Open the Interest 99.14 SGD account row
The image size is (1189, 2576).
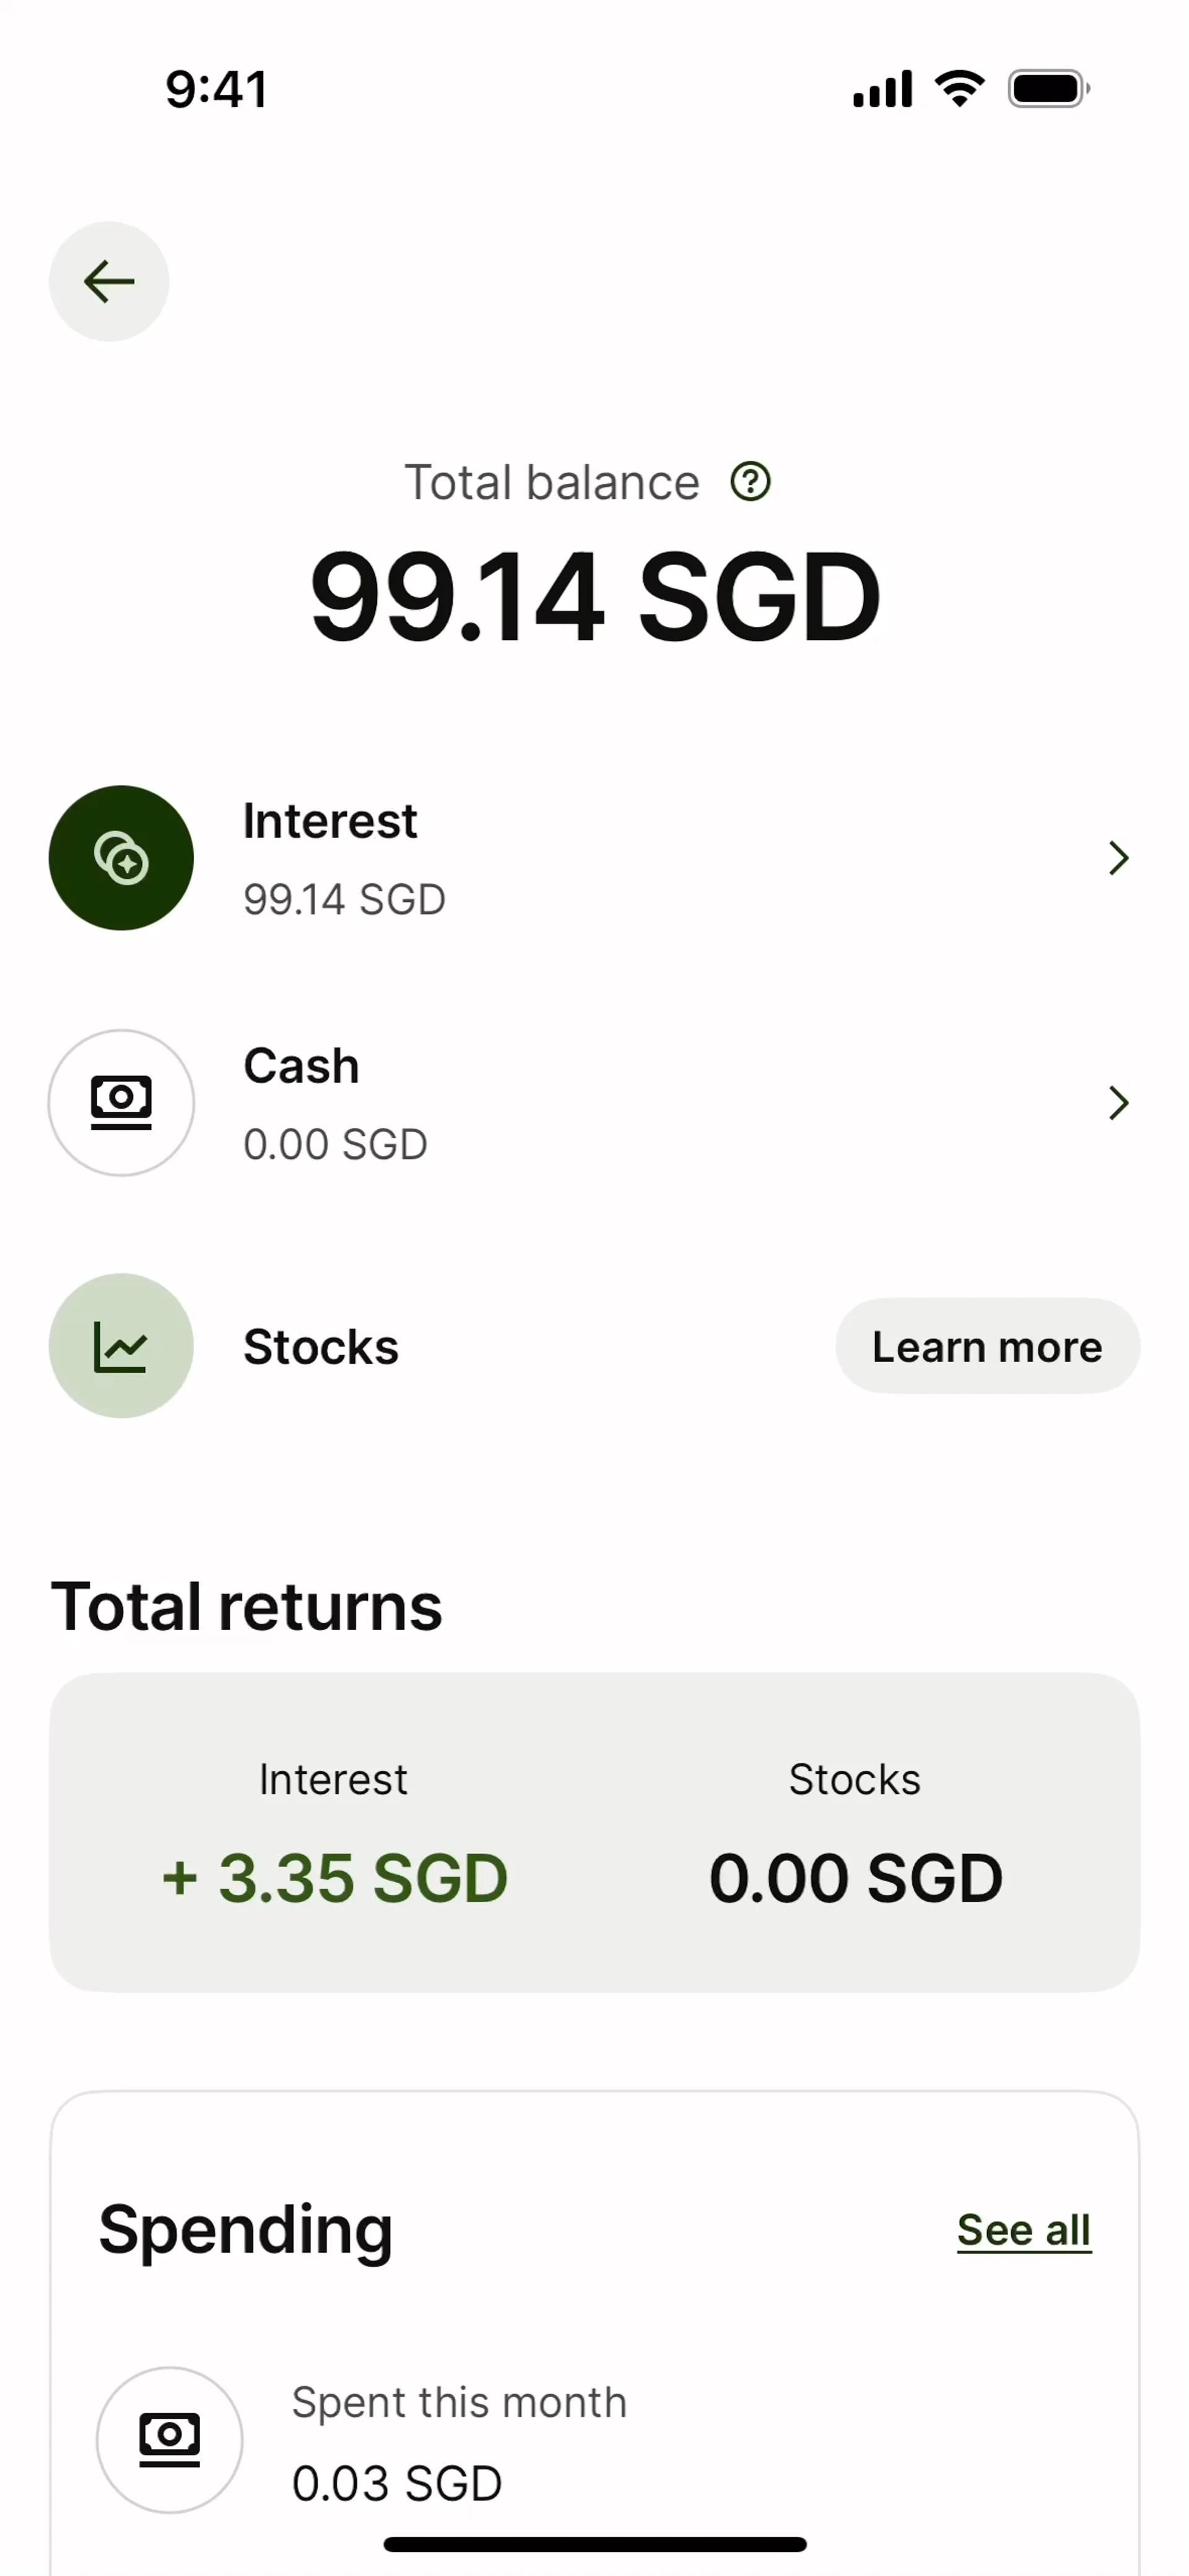click(594, 858)
